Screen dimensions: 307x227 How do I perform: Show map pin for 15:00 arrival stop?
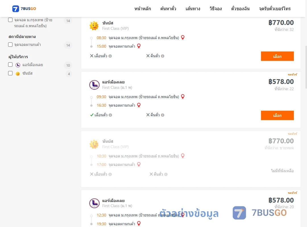point(139,46)
